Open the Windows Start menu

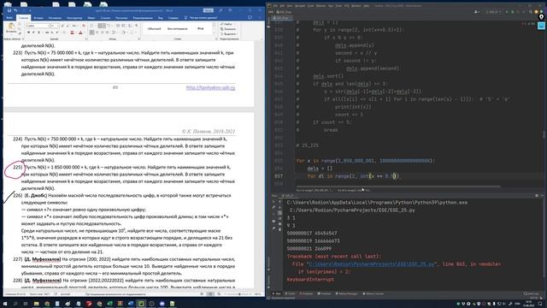pos(5,304)
